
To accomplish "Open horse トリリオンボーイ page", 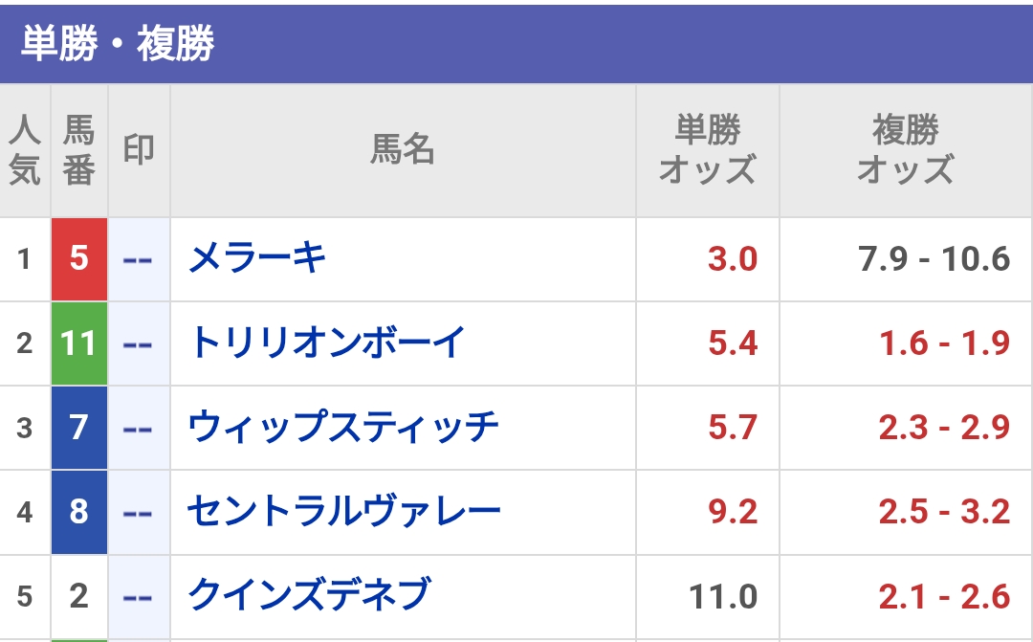I will click(327, 343).
